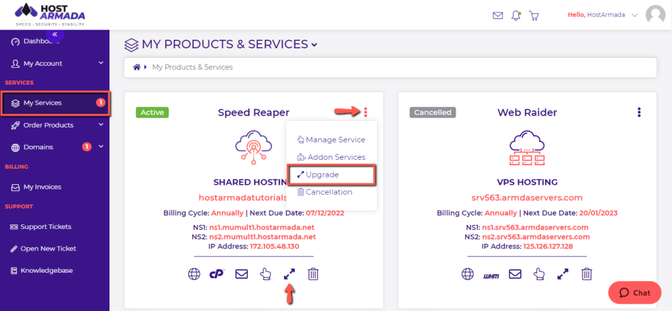Click the Active status badge

pos(152,112)
